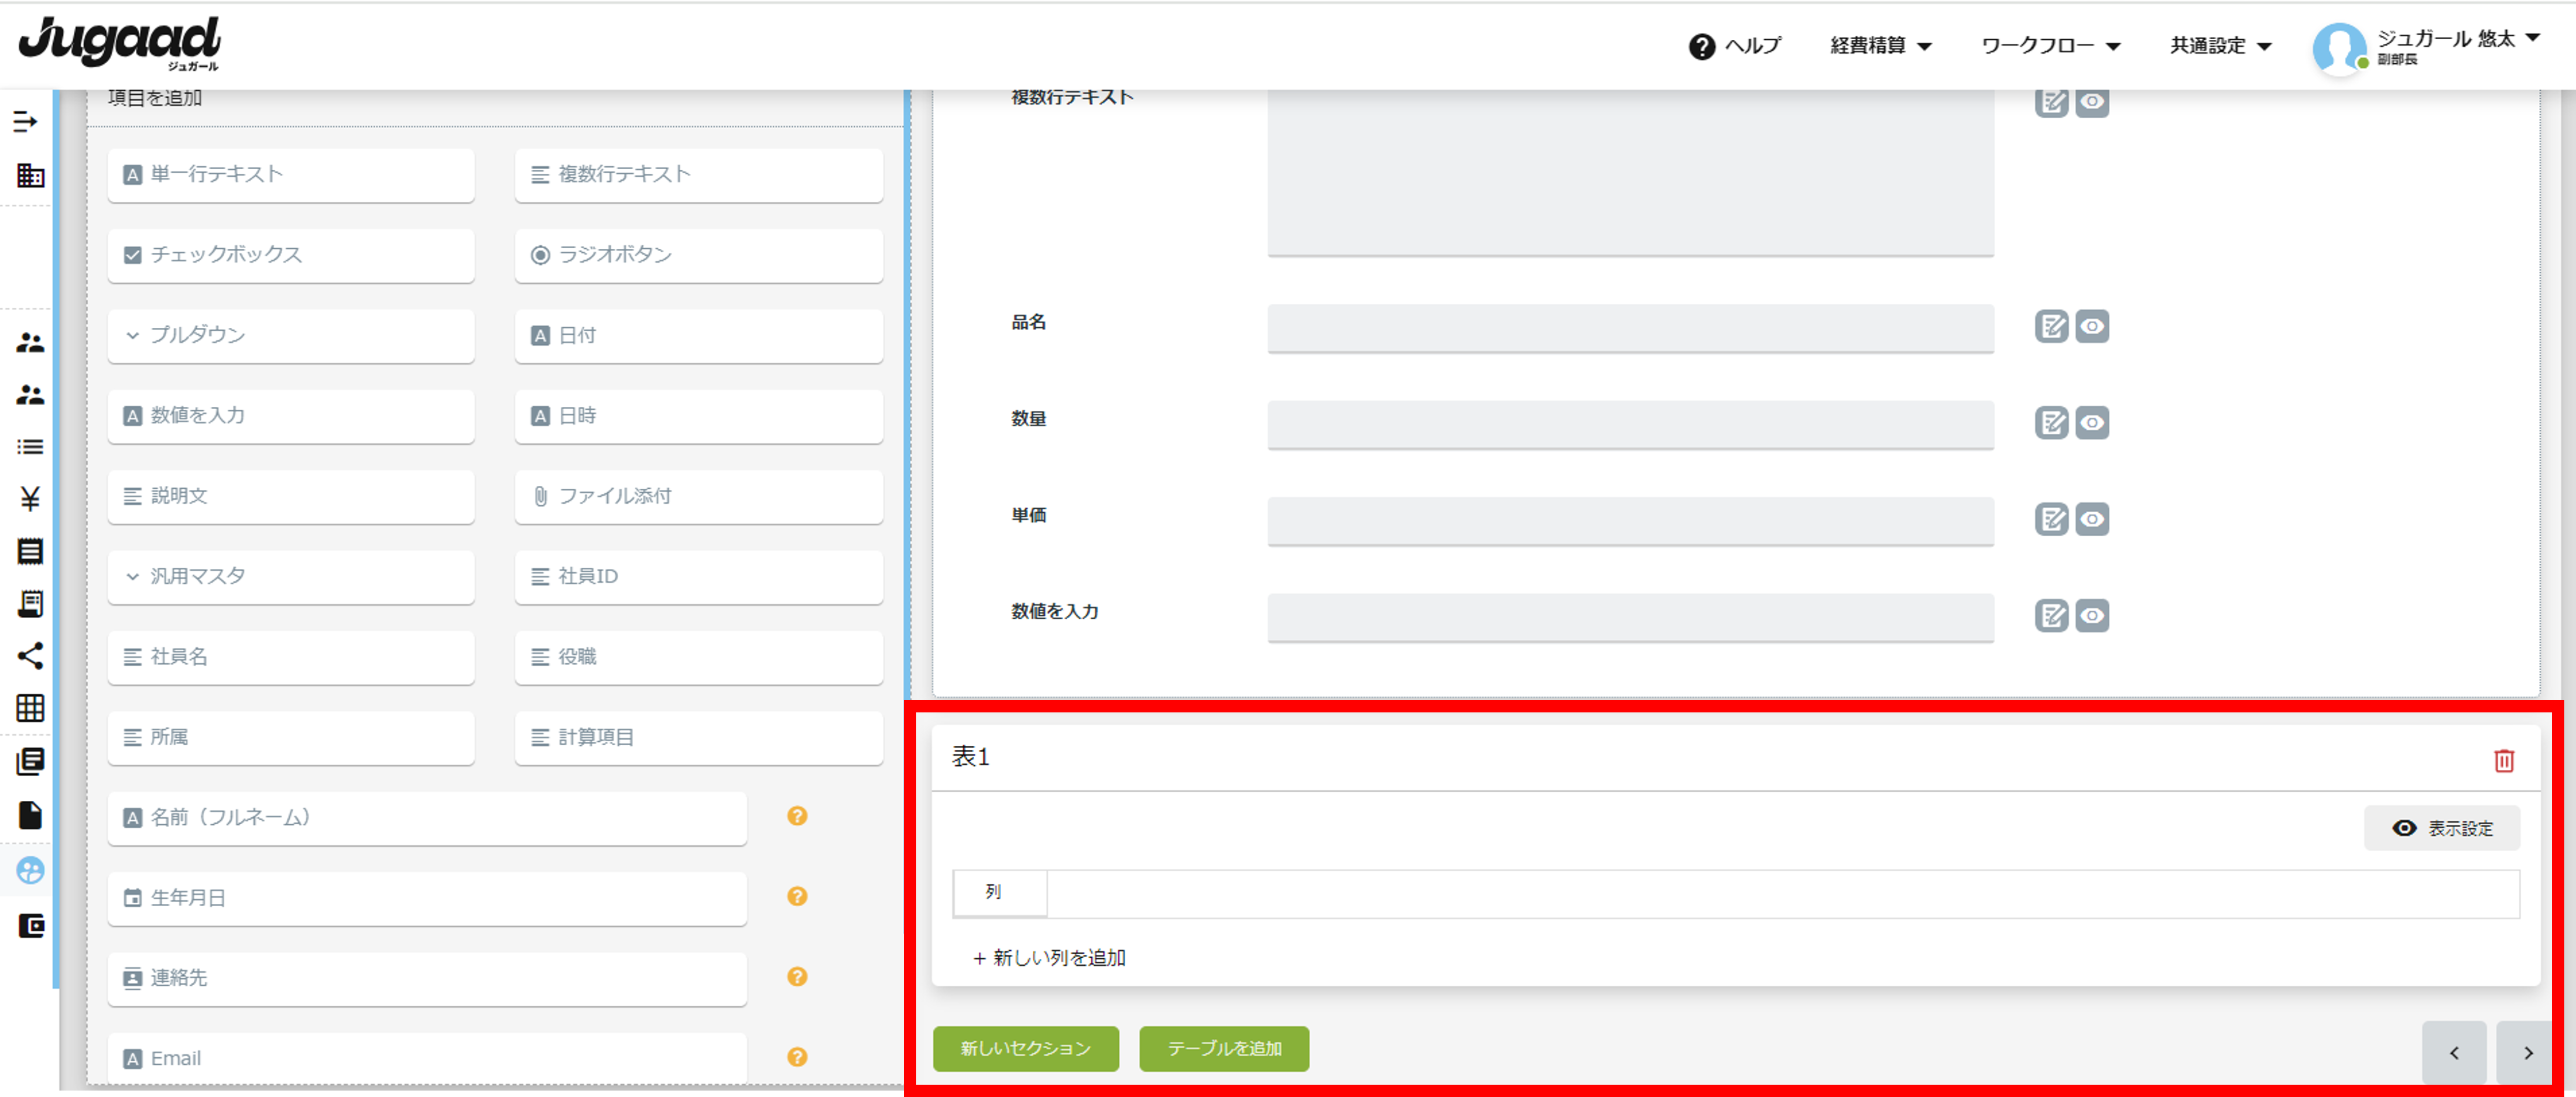This screenshot has width=2576, height=1097.
Task: Add a 日付 item
Action: point(698,335)
